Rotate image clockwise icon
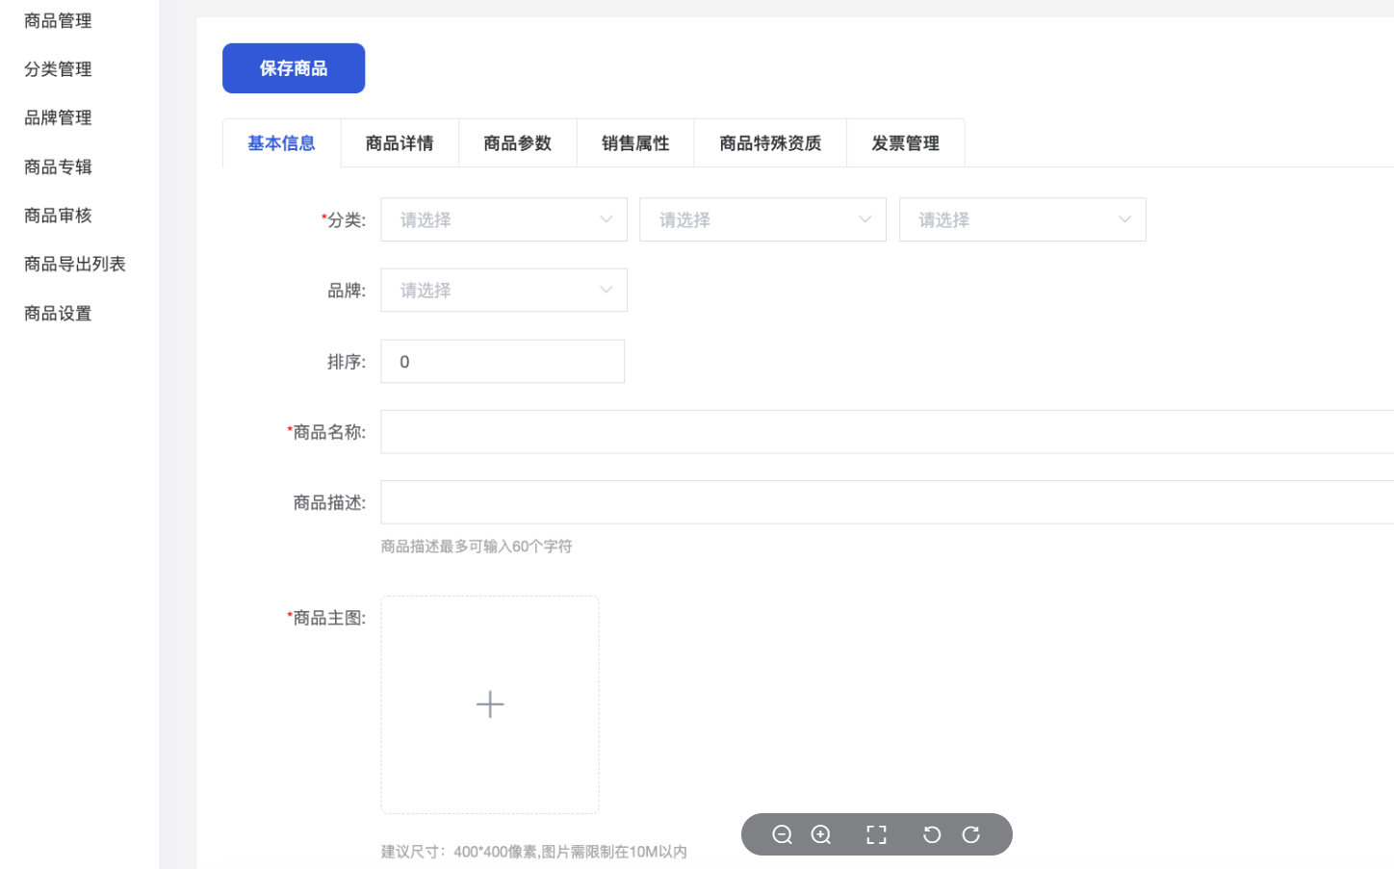The height and width of the screenshot is (869, 1394). click(970, 834)
